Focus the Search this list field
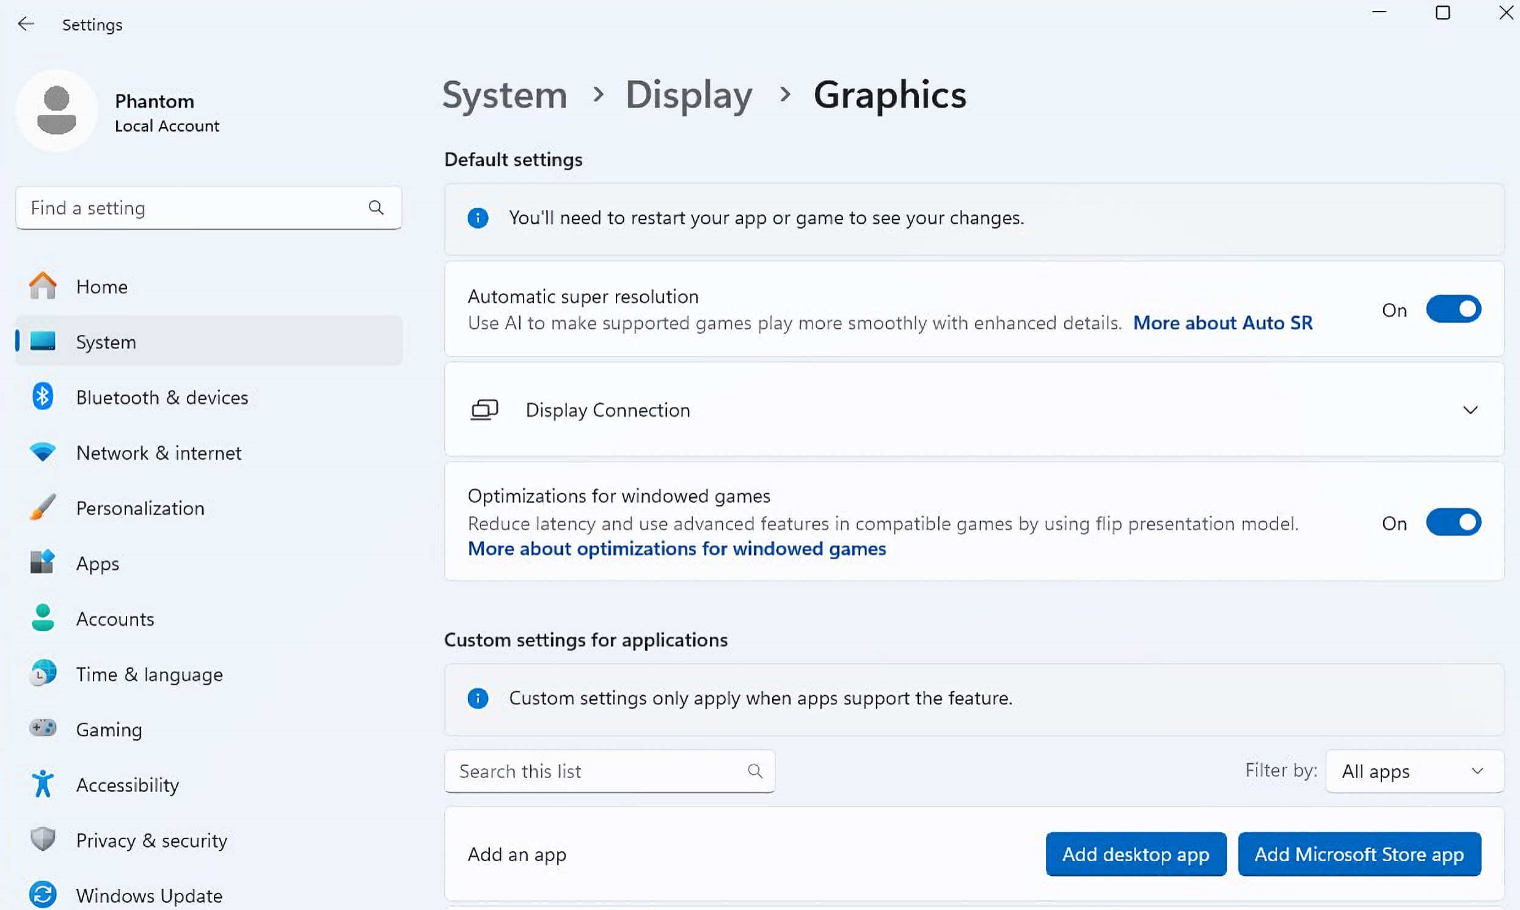The width and height of the screenshot is (1520, 910). pyautogui.click(x=610, y=771)
